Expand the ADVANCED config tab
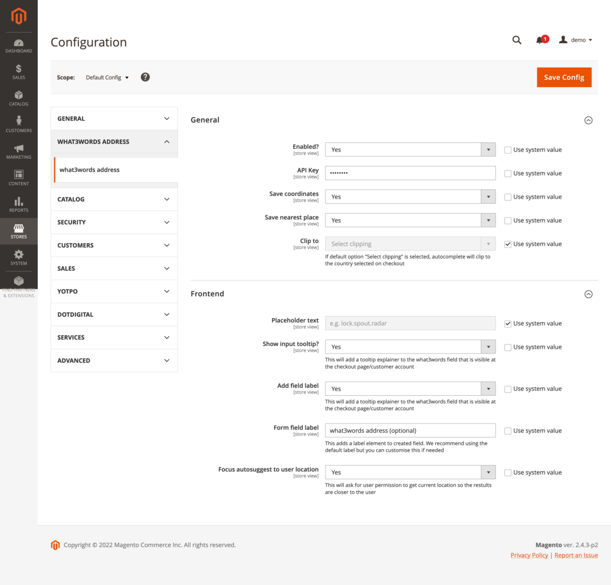This screenshot has height=585, width=611. (x=114, y=360)
